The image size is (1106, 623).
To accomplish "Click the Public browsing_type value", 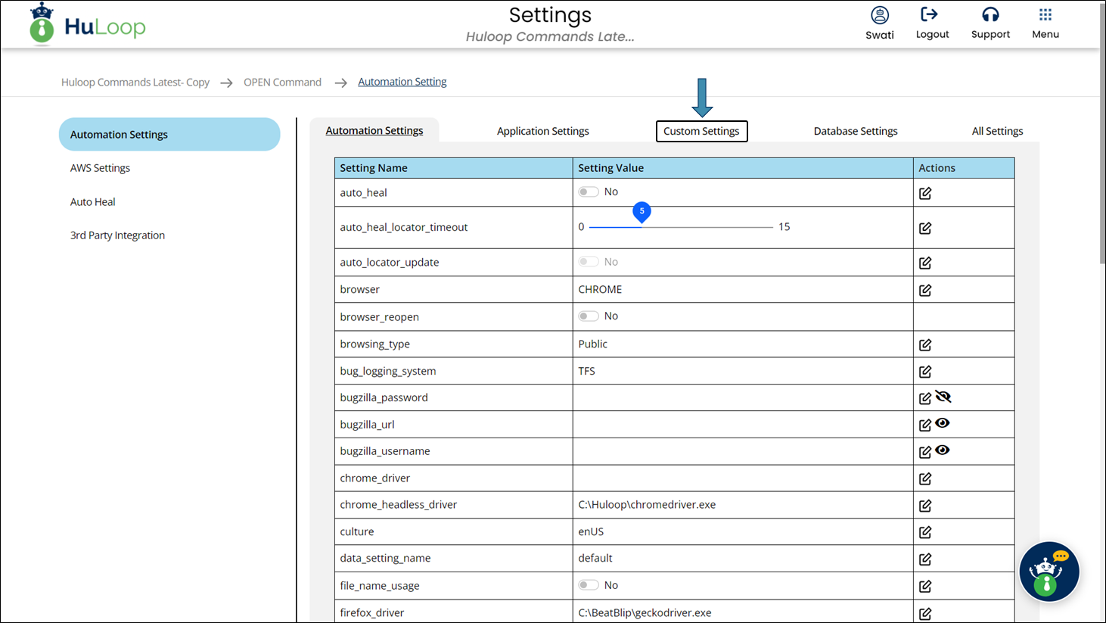I will (x=593, y=344).
